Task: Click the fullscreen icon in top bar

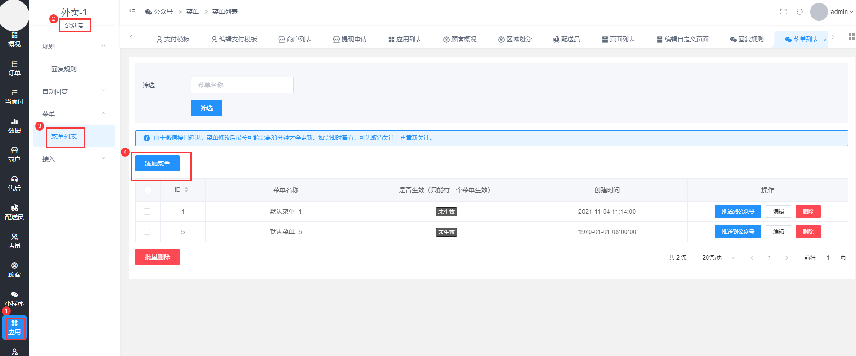Action: tap(783, 12)
